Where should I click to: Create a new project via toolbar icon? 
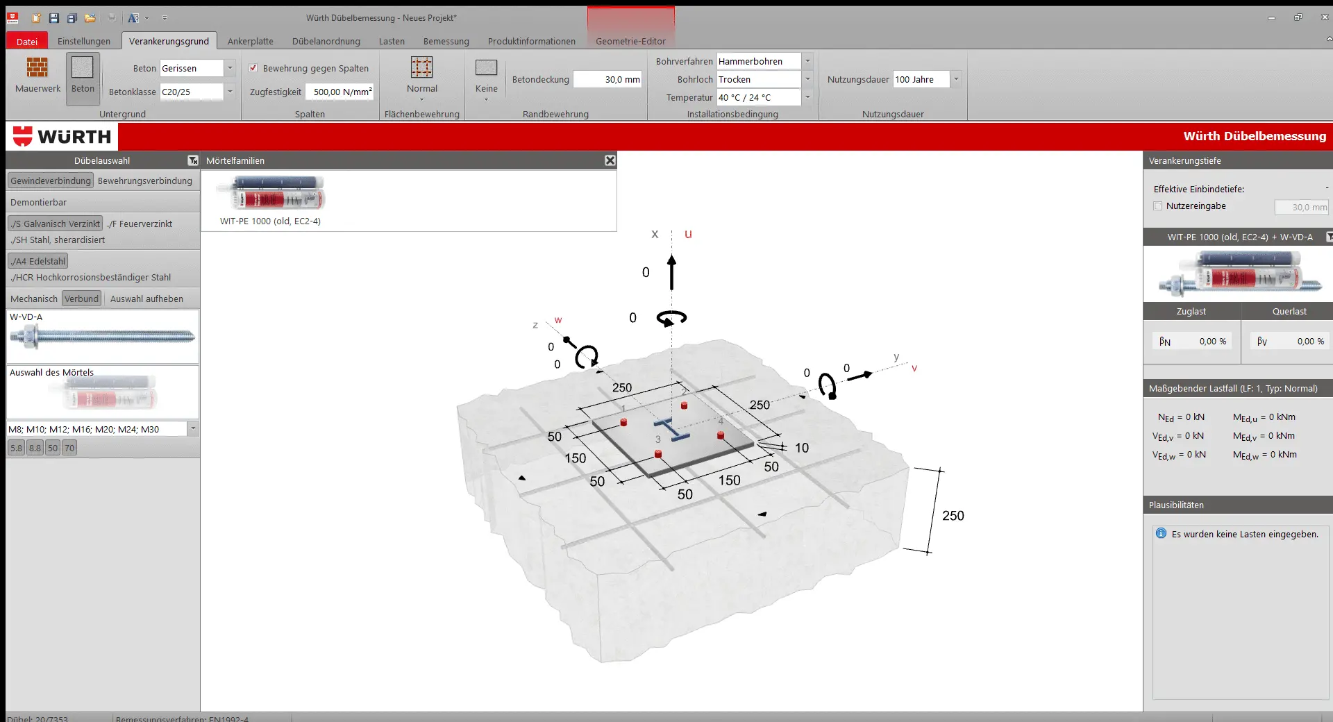click(x=36, y=17)
